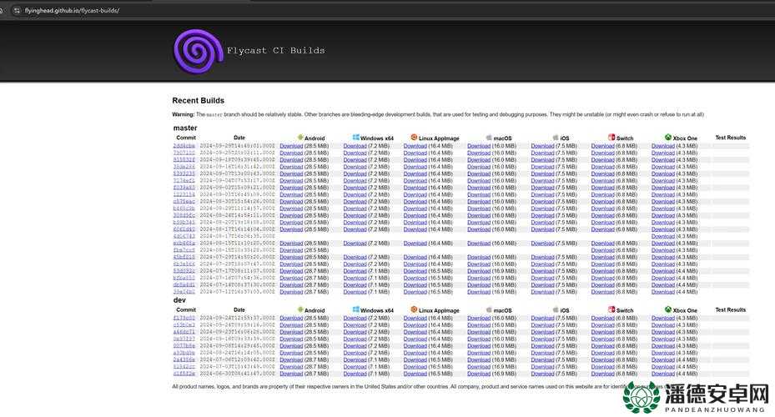Download macOS build for master 2024-09-07
This screenshot has height=417, width=775.
[479, 173]
